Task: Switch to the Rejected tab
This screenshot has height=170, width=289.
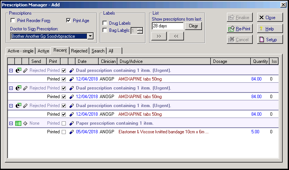Action: (79, 51)
